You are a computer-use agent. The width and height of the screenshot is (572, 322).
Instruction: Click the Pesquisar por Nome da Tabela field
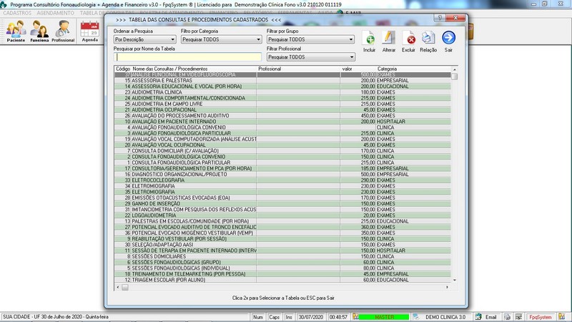click(187, 57)
